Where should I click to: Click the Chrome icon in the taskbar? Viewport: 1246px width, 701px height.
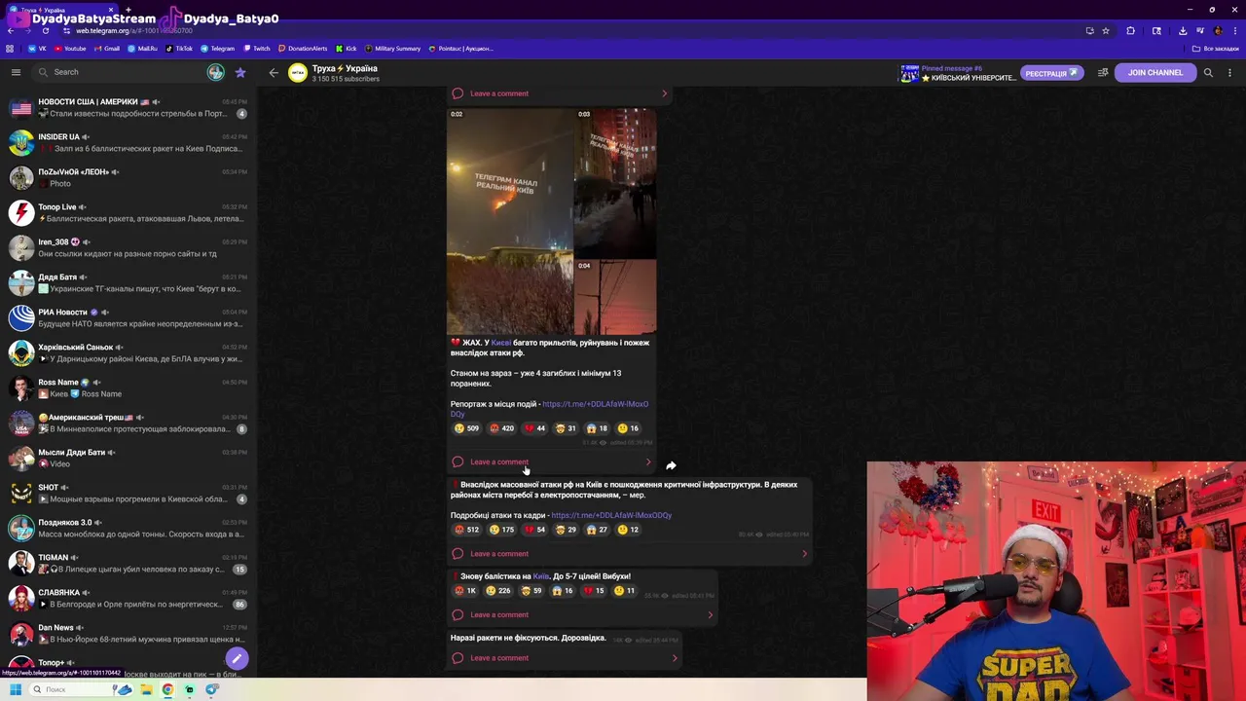[167, 689]
